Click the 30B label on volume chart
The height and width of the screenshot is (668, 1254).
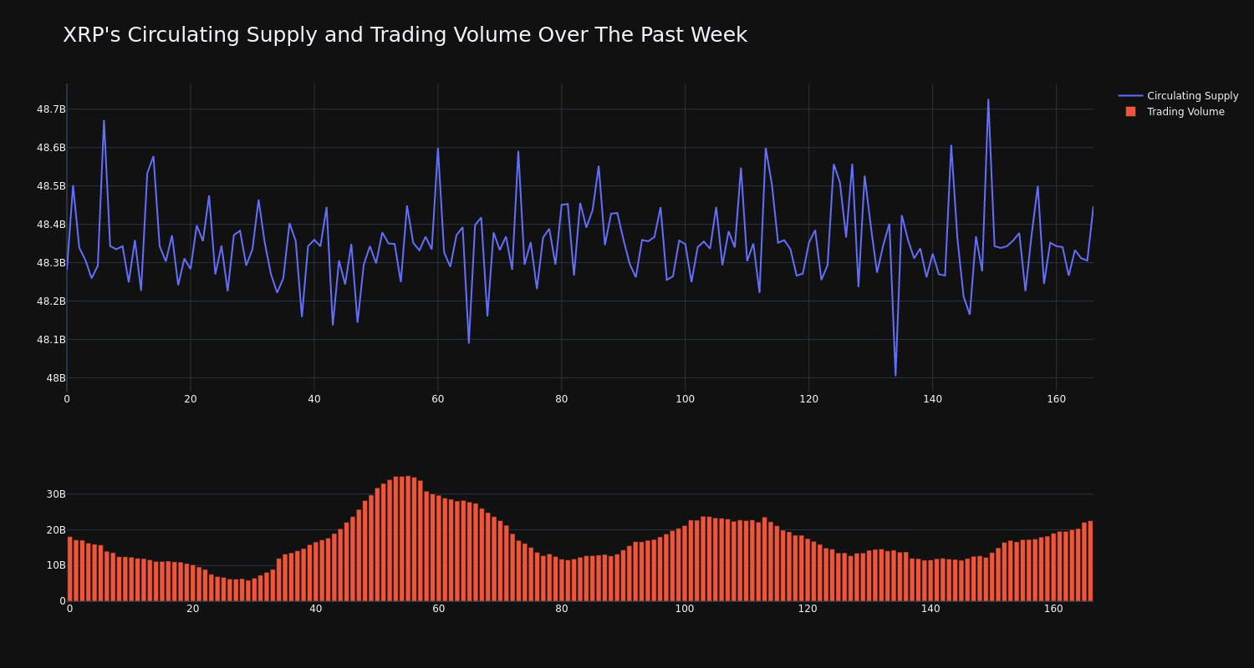point(56,494)
